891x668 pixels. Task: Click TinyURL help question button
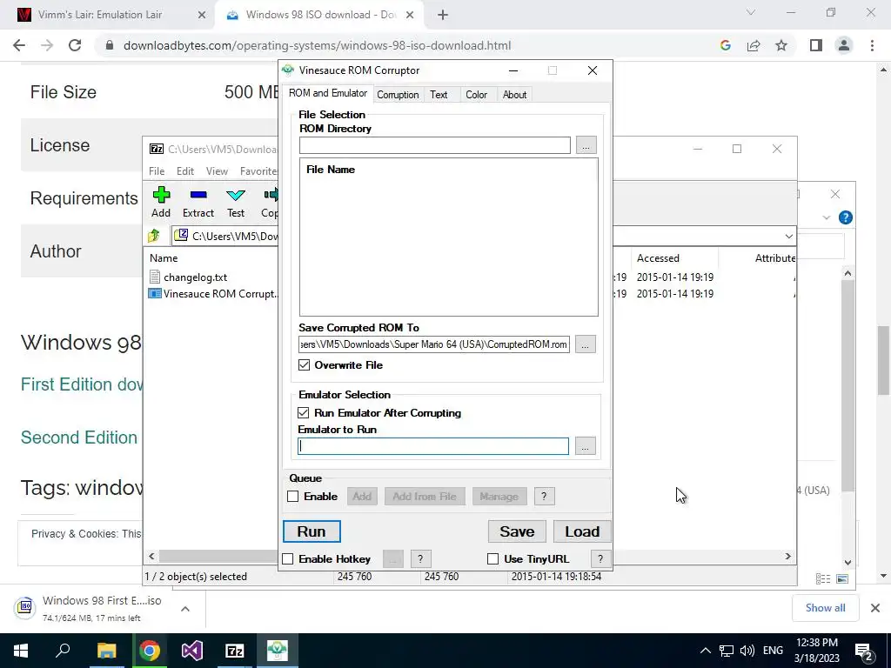click(x=600, y=559)
